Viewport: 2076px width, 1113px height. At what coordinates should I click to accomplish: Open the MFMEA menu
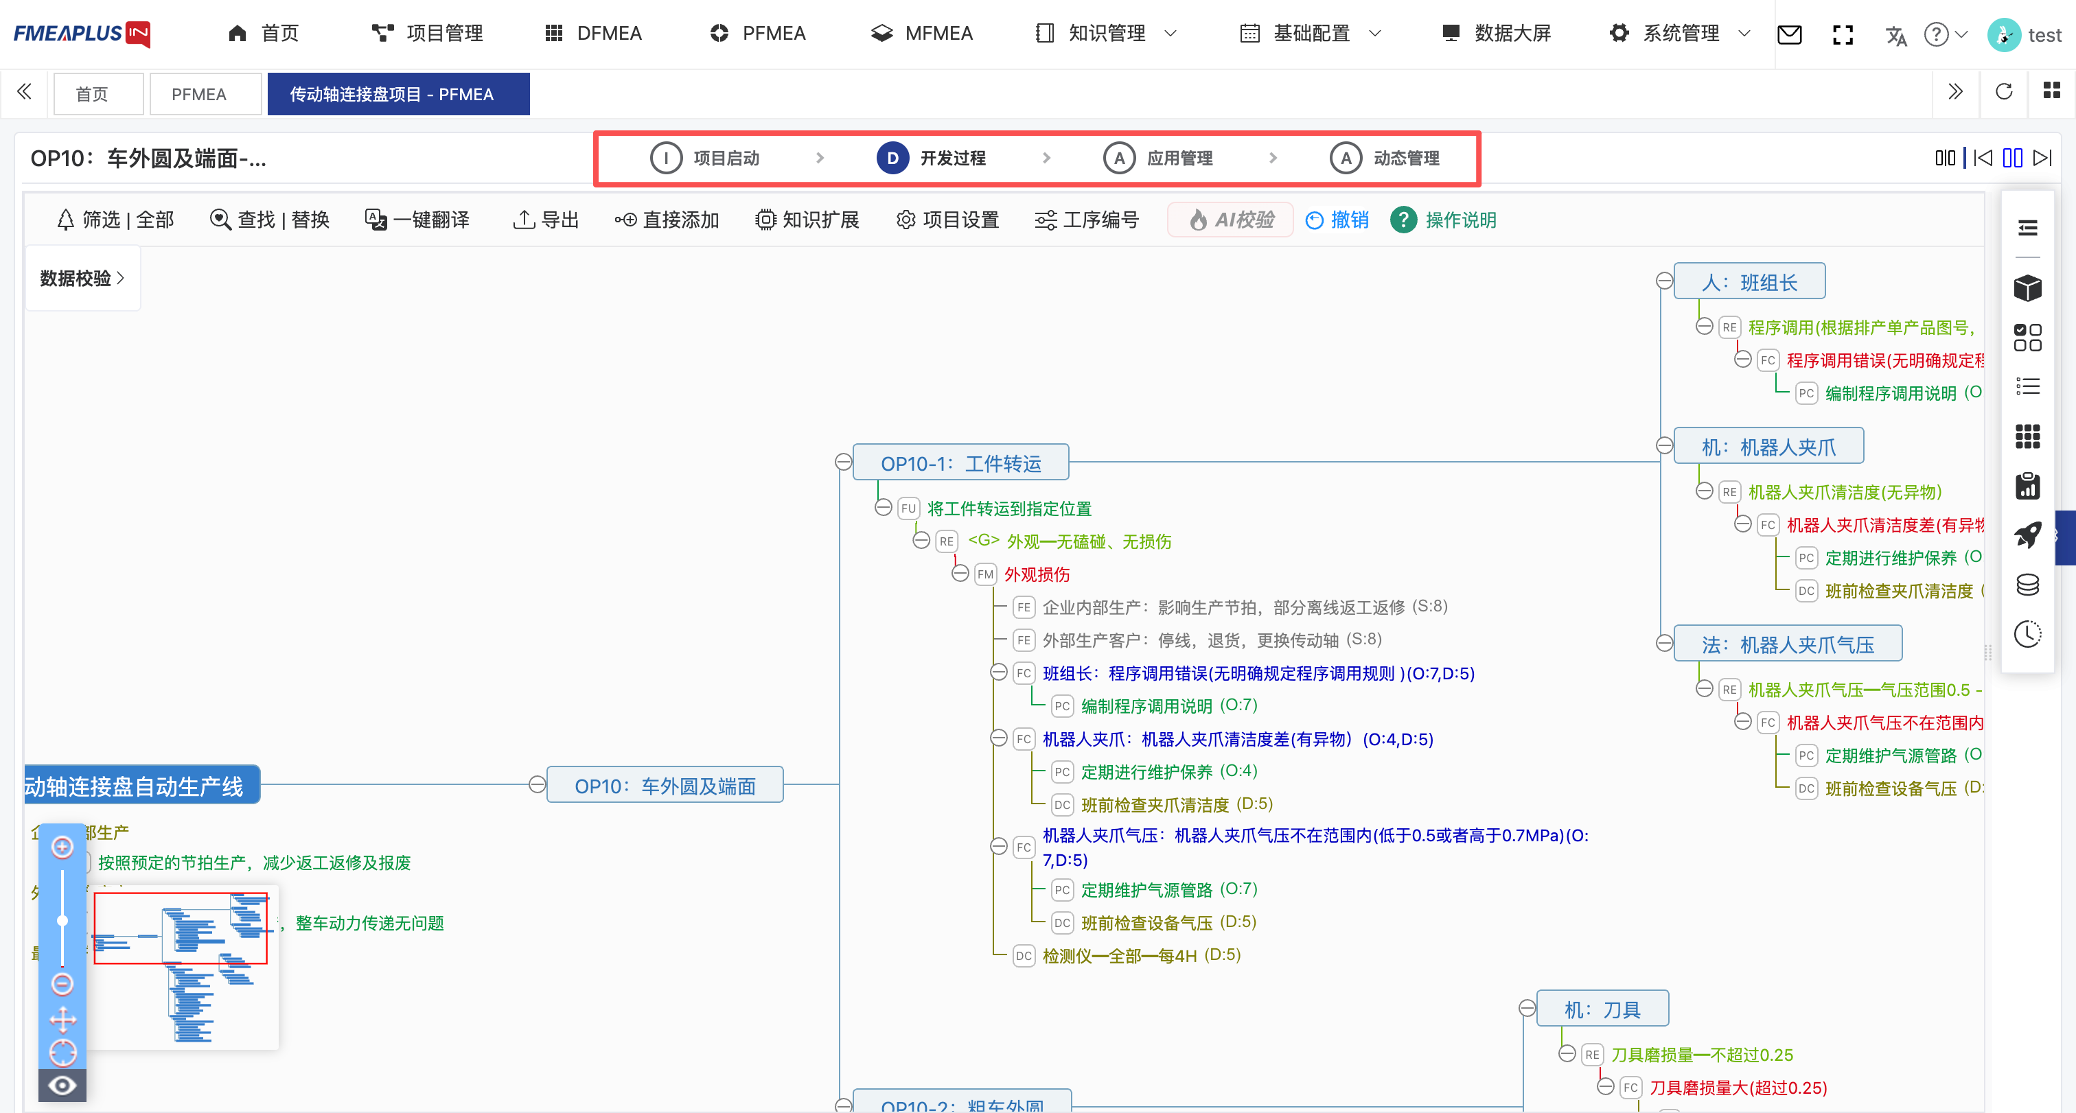tap(922, 33)
